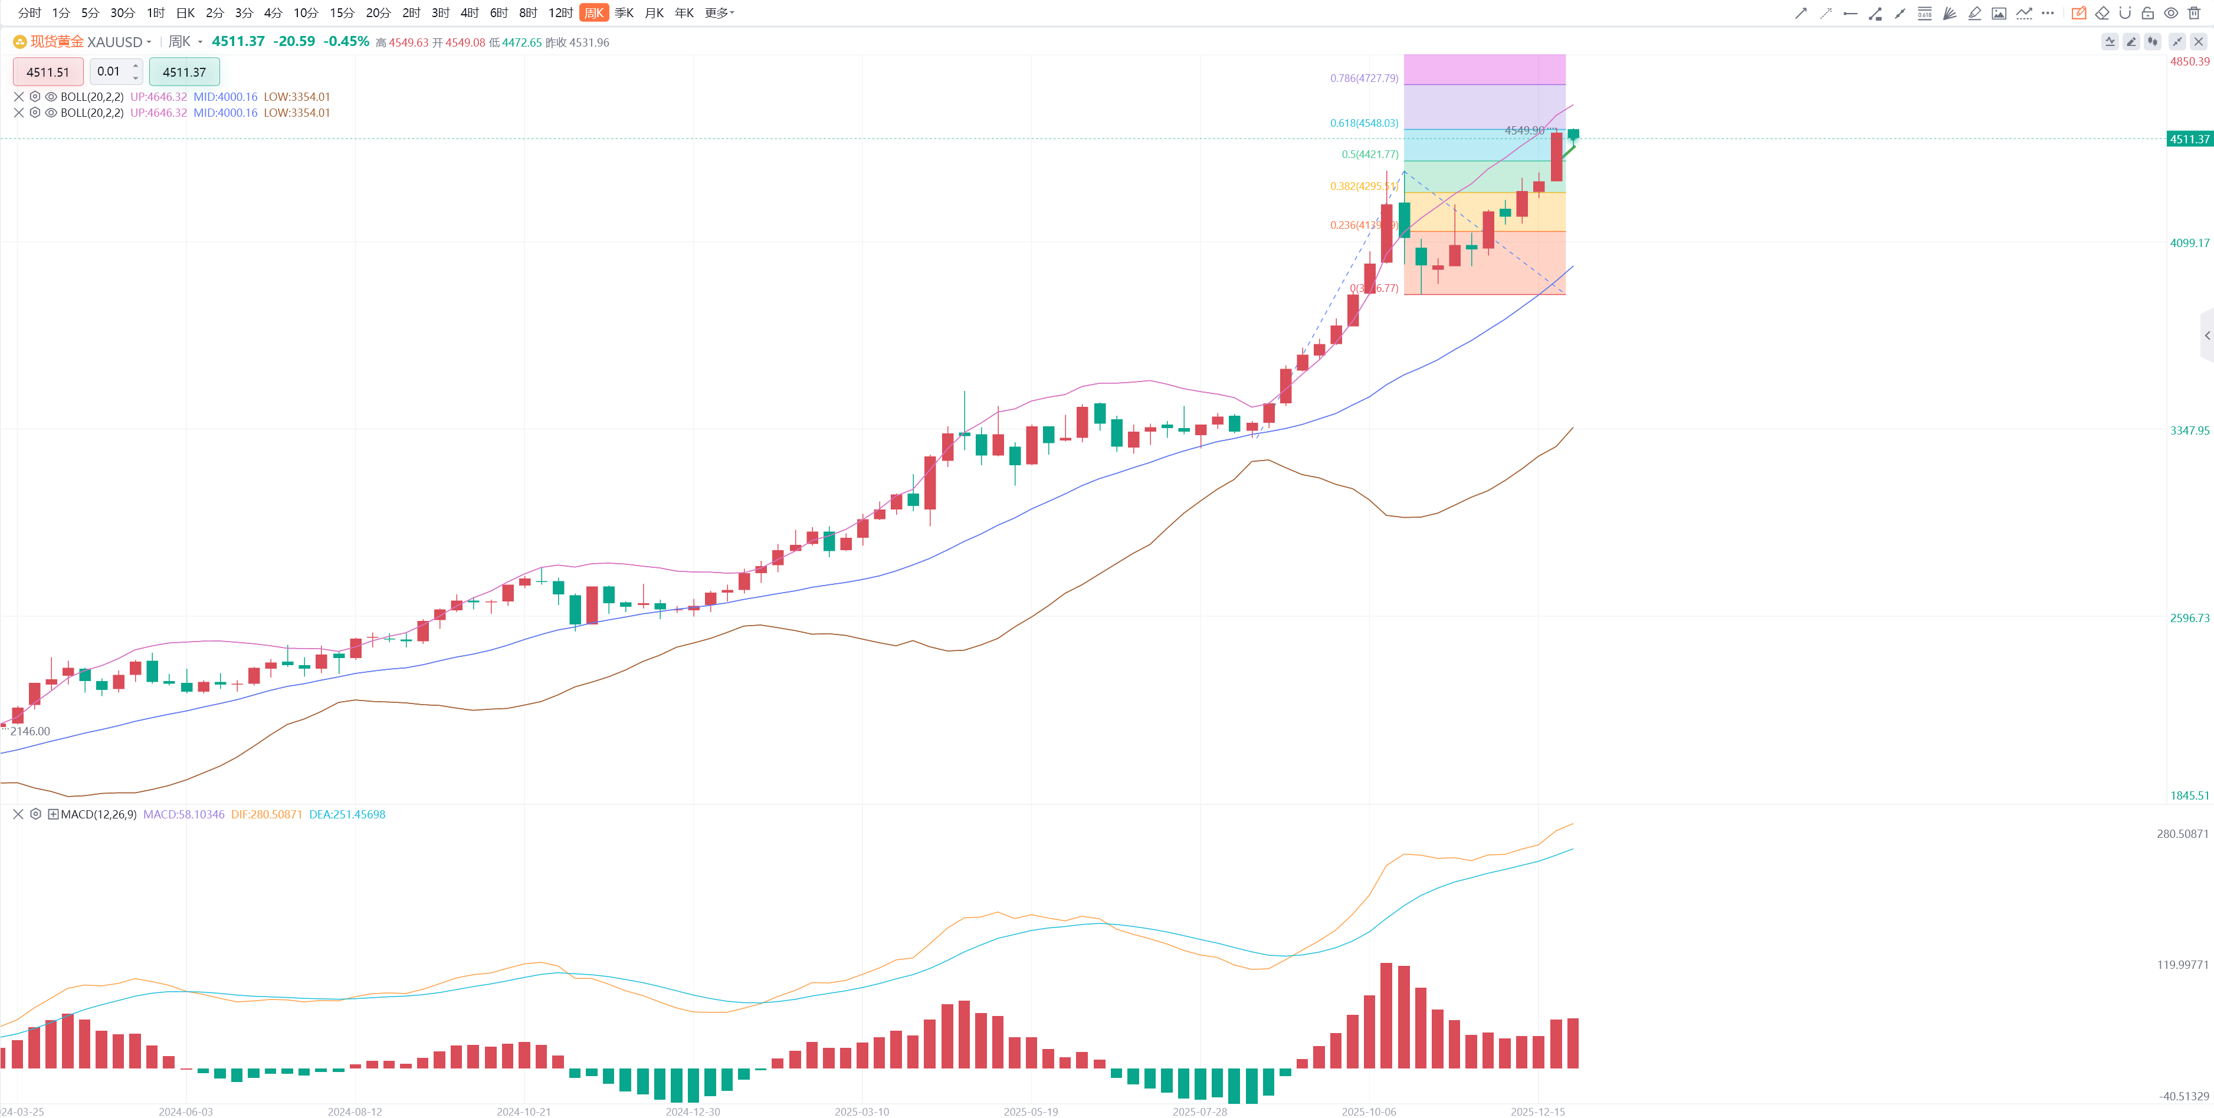Click the green 4511.37 buy price button
2214x1118 pixels.
(184, 72)
